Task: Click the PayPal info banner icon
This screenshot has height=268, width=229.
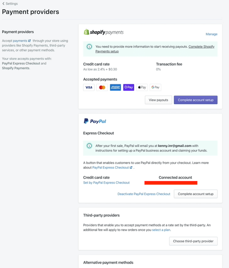Action: coord(89,146)
